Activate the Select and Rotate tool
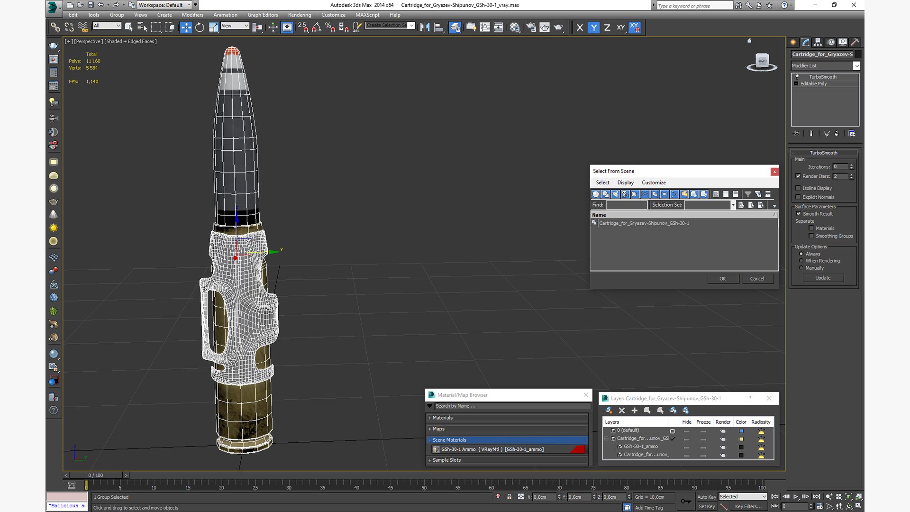 [200, 27]
